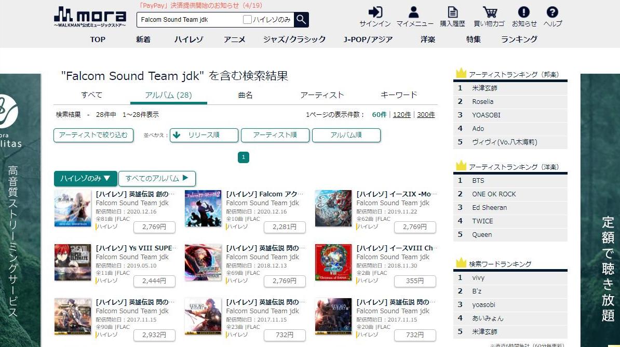Show 60件 per page
The width and height of the screenshot is (620, 347).
(379, 115)
